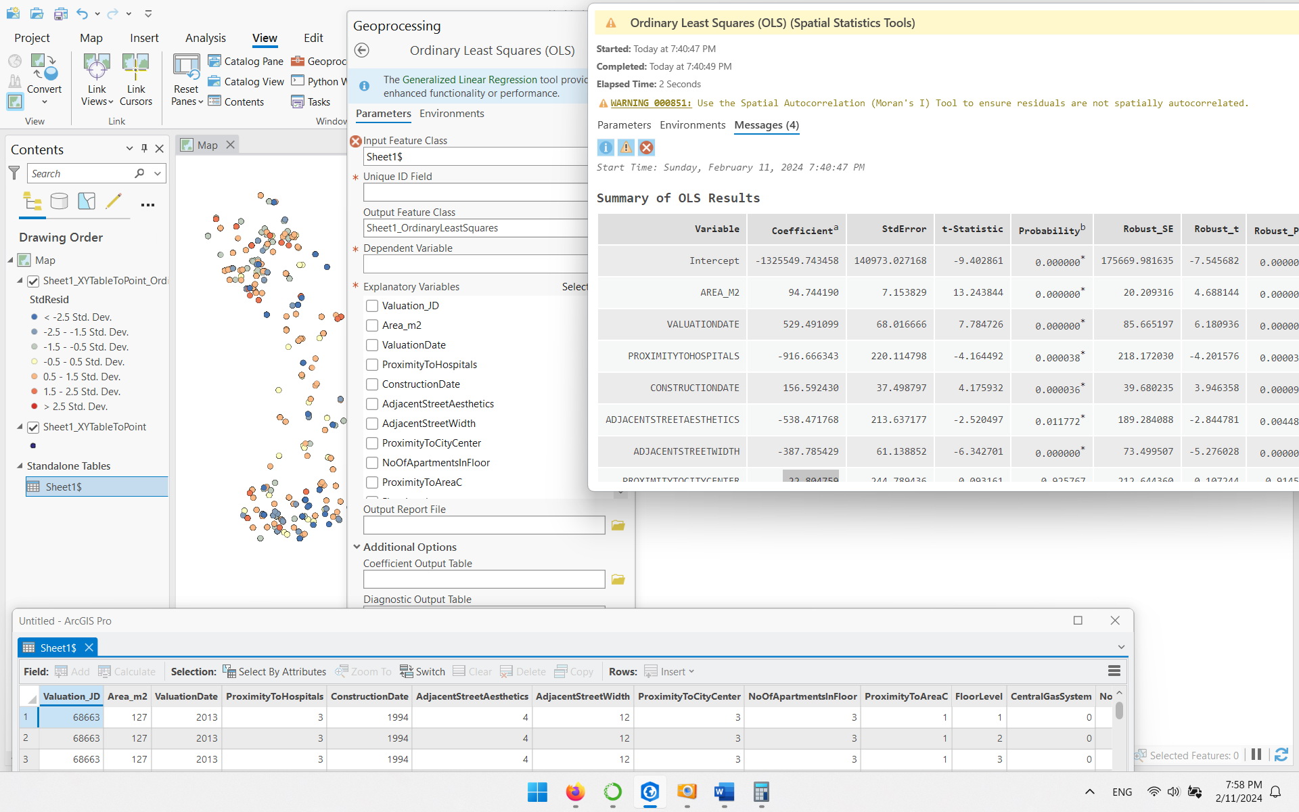Check the ValuationDate explanatory variable

click(x=372, y=345)
